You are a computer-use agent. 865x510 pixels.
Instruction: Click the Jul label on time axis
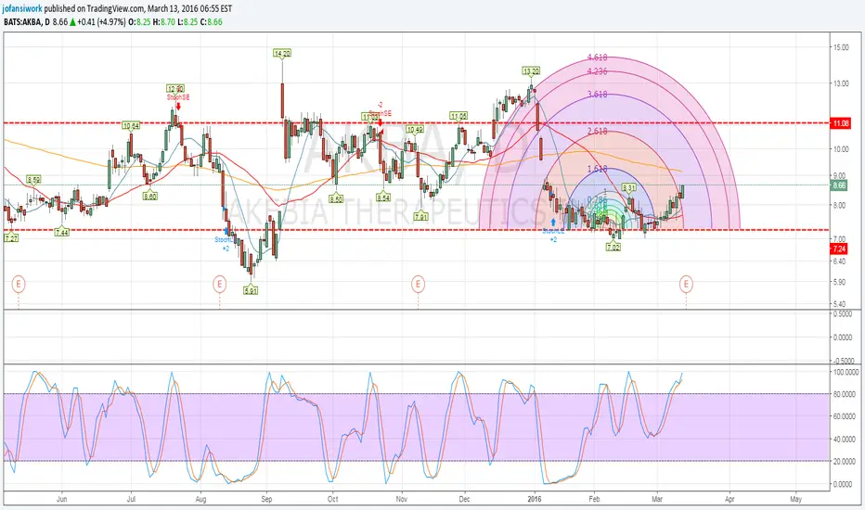coord(131,499)
